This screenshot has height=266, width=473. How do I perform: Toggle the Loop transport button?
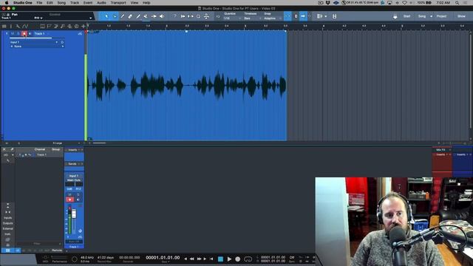[x=248, y=259]
